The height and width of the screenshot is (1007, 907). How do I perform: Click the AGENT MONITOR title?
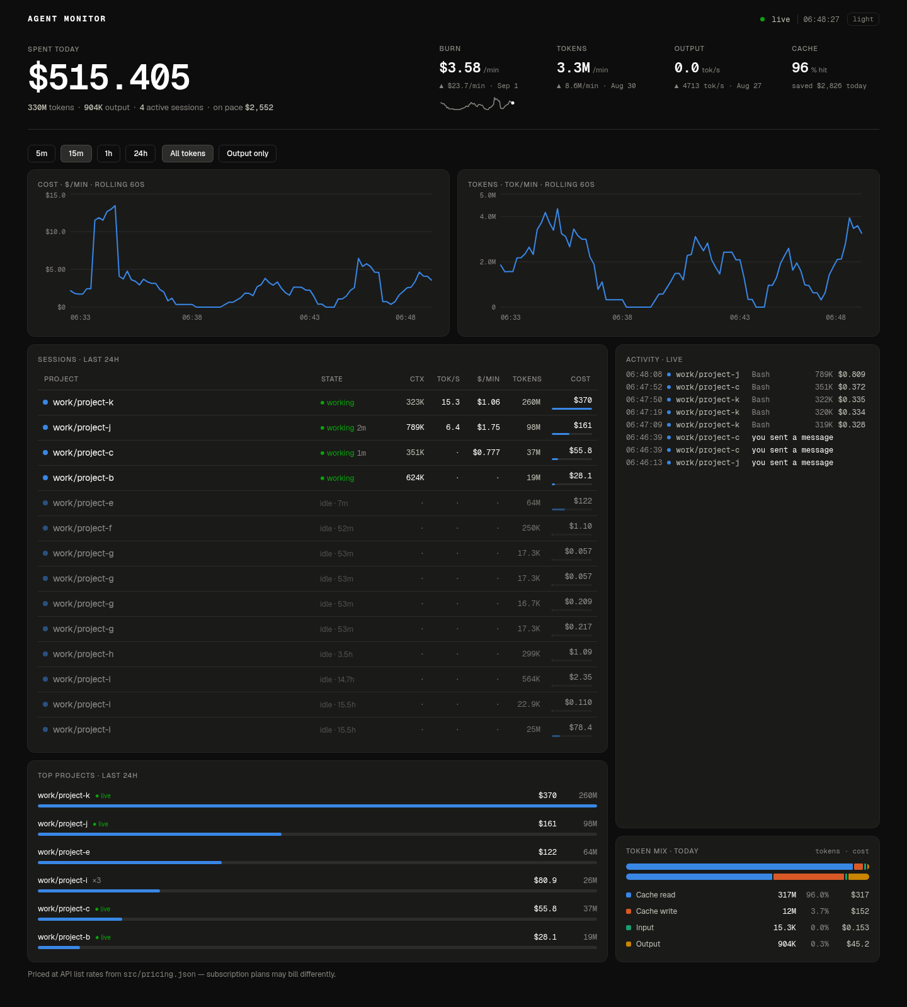(x=67, y=19)
